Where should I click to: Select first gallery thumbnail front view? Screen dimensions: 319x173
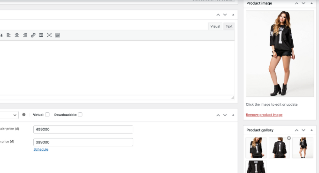click(x=256, y=148)
